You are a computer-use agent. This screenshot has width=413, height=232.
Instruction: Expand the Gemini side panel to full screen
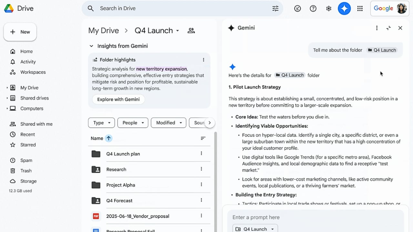tap(388, 28)
